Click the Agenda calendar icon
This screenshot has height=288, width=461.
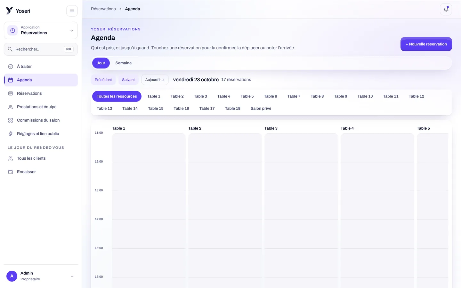click(11, 80)
